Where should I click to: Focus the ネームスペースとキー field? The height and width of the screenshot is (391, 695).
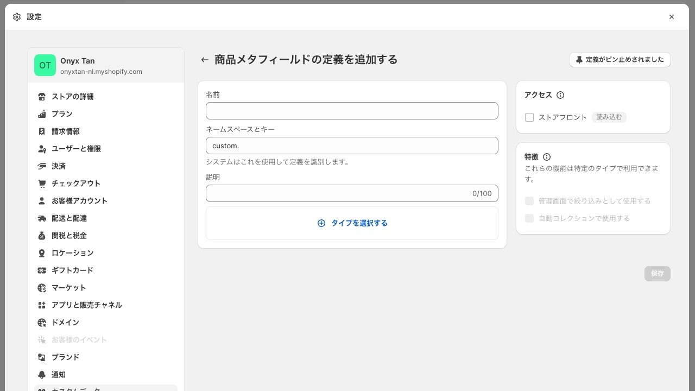coord(352,146)
